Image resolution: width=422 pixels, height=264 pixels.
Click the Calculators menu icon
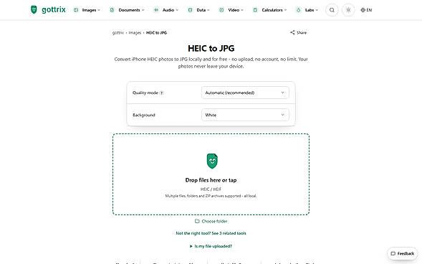click(x=255, y=10)
